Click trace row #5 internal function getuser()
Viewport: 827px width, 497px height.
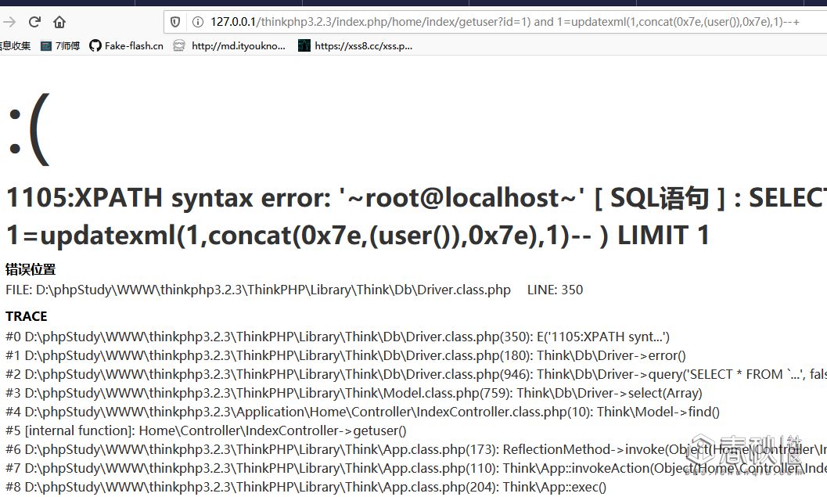(x=206, y=430)
